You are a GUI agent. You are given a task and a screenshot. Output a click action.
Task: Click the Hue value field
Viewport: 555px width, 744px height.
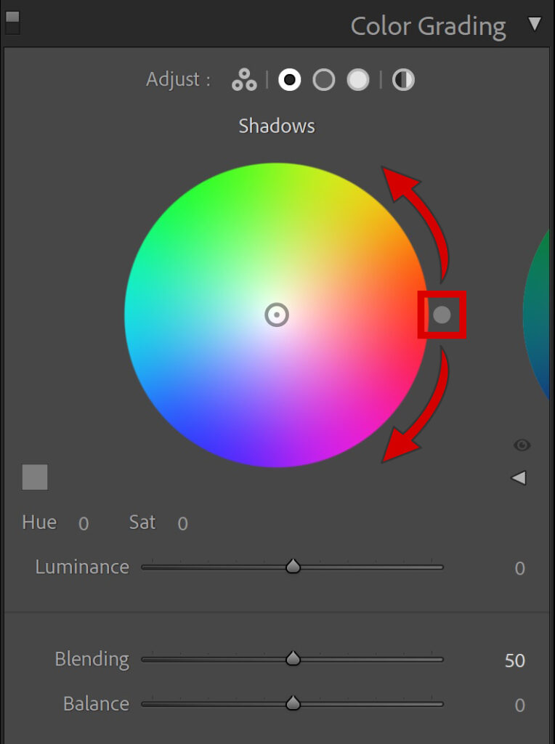[x=84, y=523]
